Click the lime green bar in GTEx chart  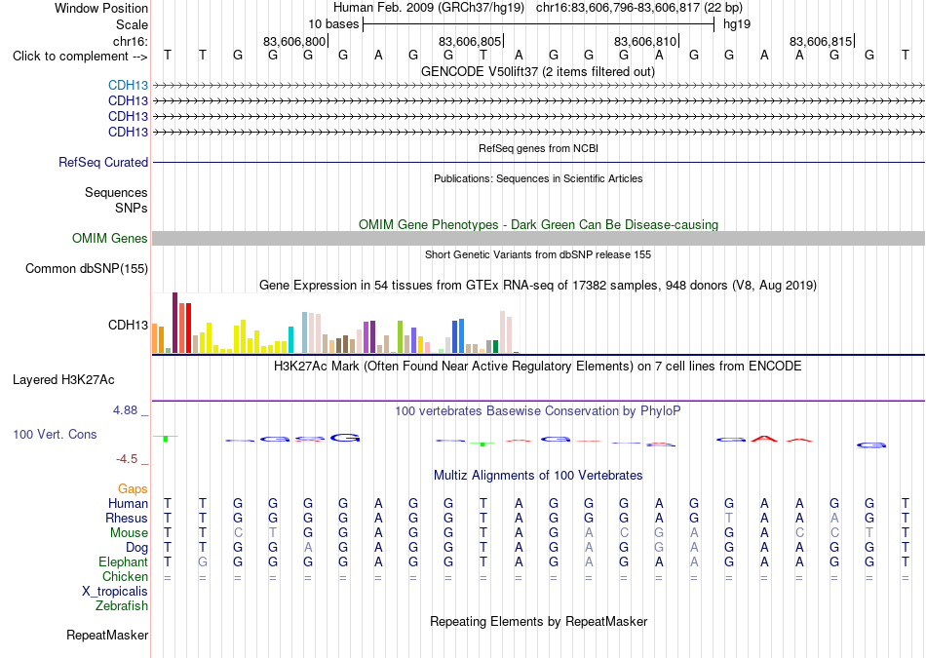click(x=400, y=336)
